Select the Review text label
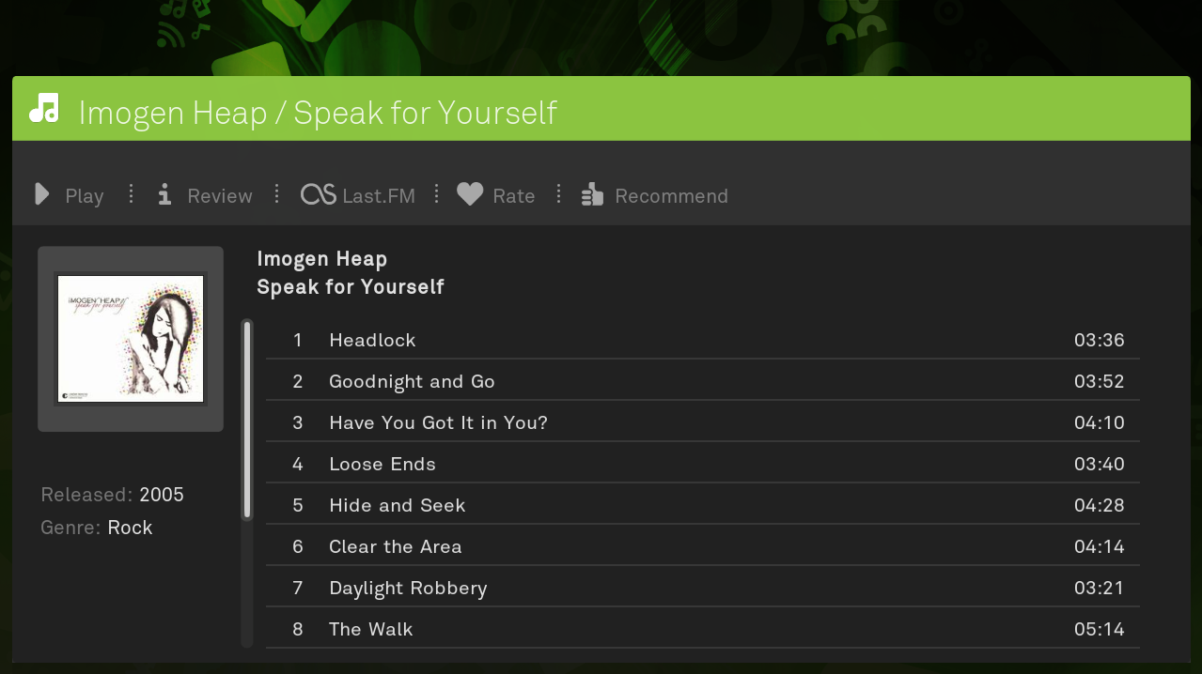Screen dimensions: 1202x674 [220, 196]
